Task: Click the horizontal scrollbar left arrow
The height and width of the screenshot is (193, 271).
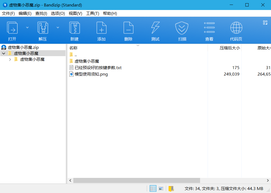Action: [x=70, y=180]
